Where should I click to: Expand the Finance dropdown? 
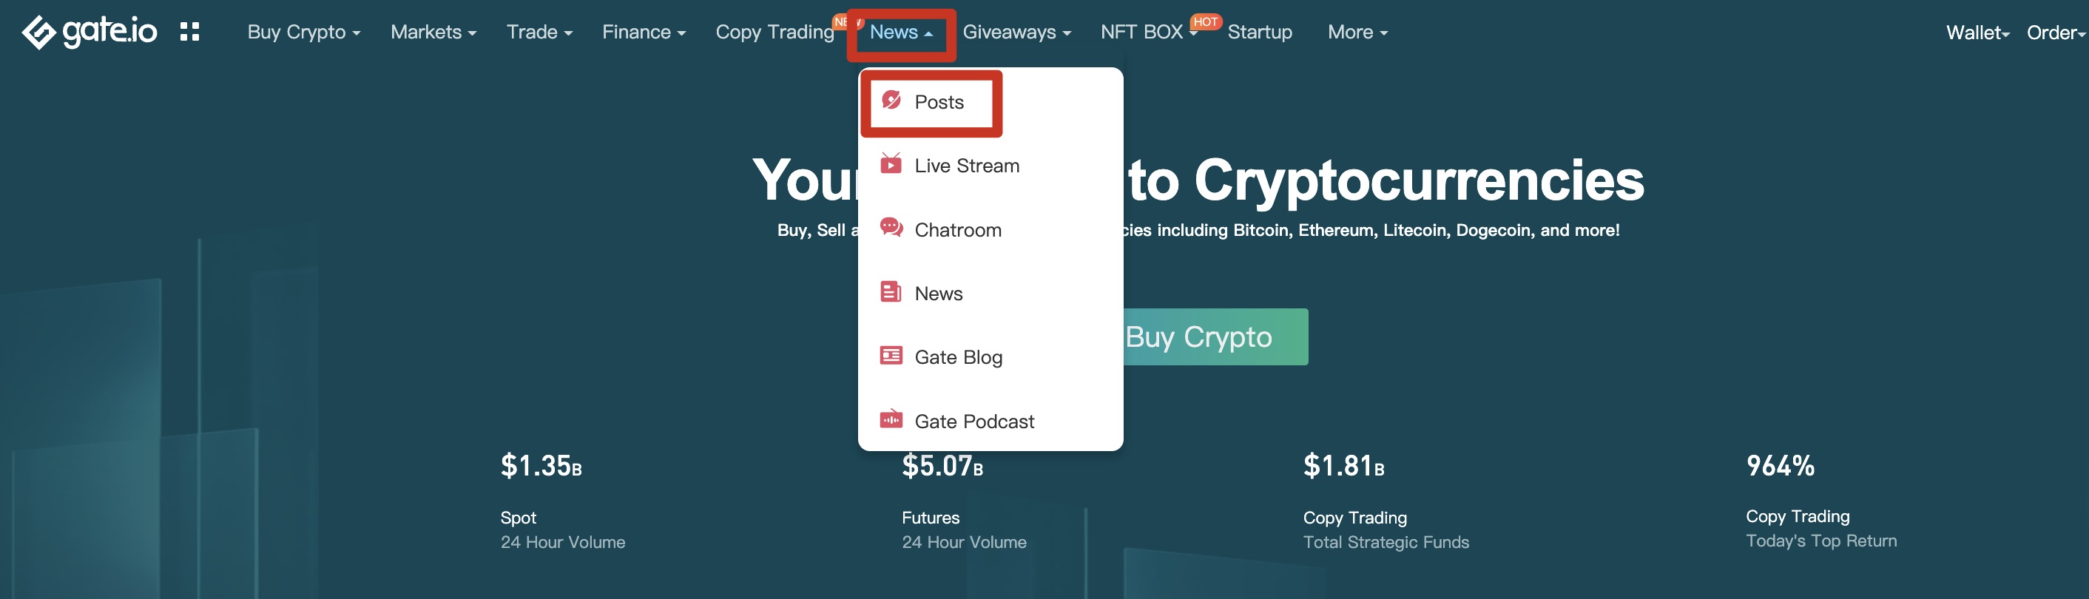[643, 33]
